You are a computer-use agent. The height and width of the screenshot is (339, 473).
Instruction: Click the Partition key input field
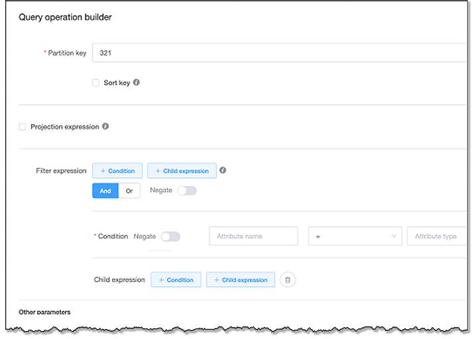(x=279, y=52)
